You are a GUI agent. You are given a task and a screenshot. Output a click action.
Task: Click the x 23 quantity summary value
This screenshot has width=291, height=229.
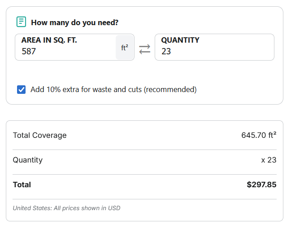click(269, 160)
